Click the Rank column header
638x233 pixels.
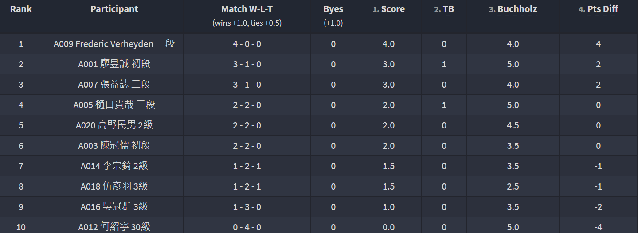click(21, 9)
